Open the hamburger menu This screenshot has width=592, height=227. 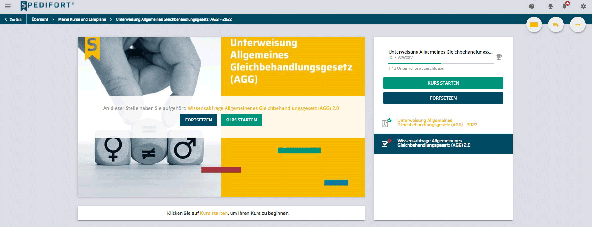coord(8,6)
